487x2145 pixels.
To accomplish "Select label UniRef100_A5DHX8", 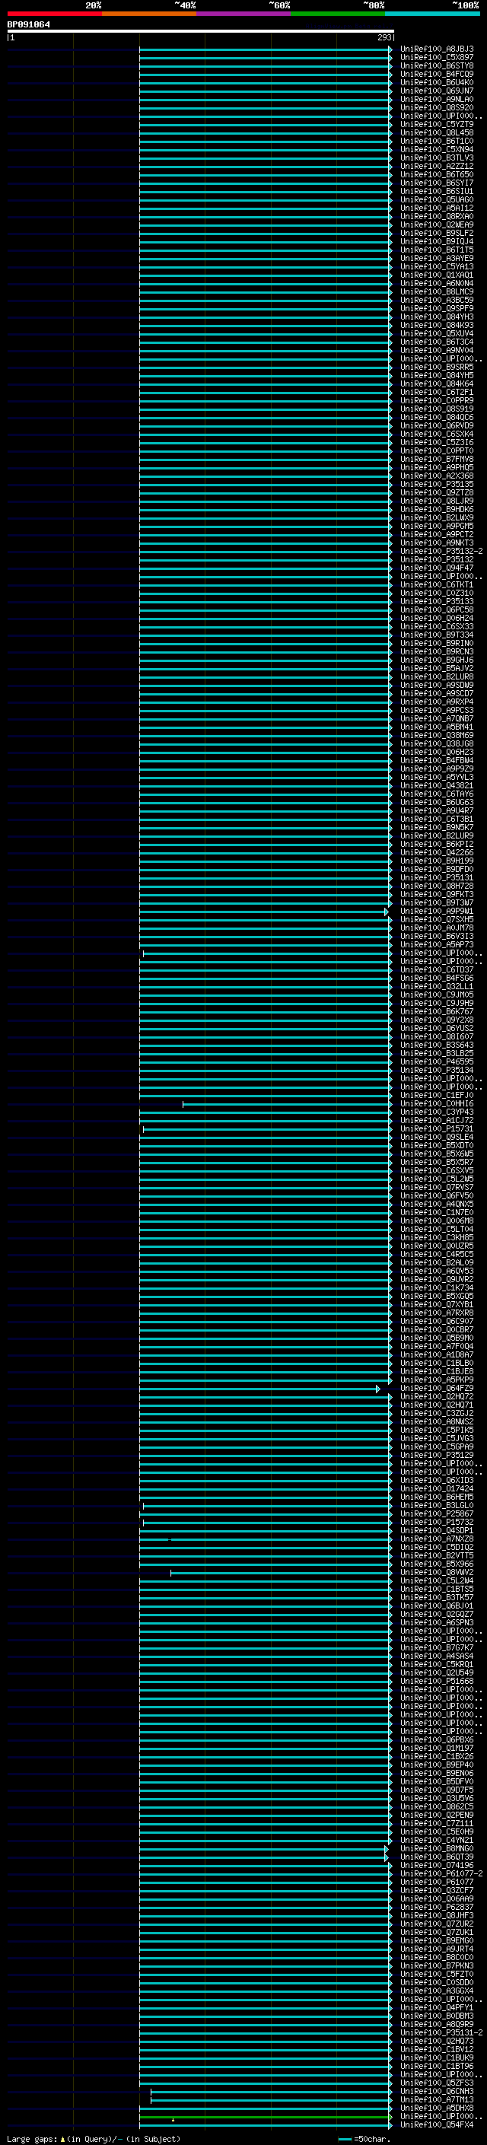I will [x=437, y=2108].
